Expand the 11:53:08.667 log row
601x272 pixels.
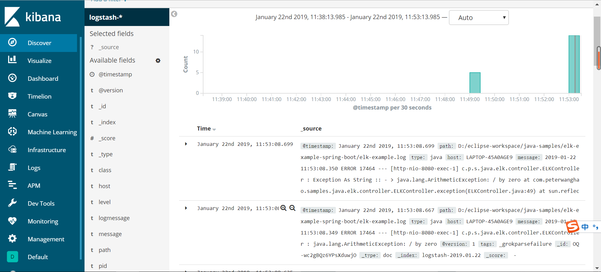point(186,208)
